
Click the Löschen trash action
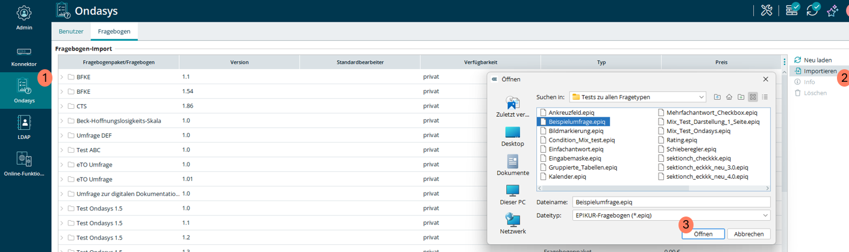tap(810, 93)
